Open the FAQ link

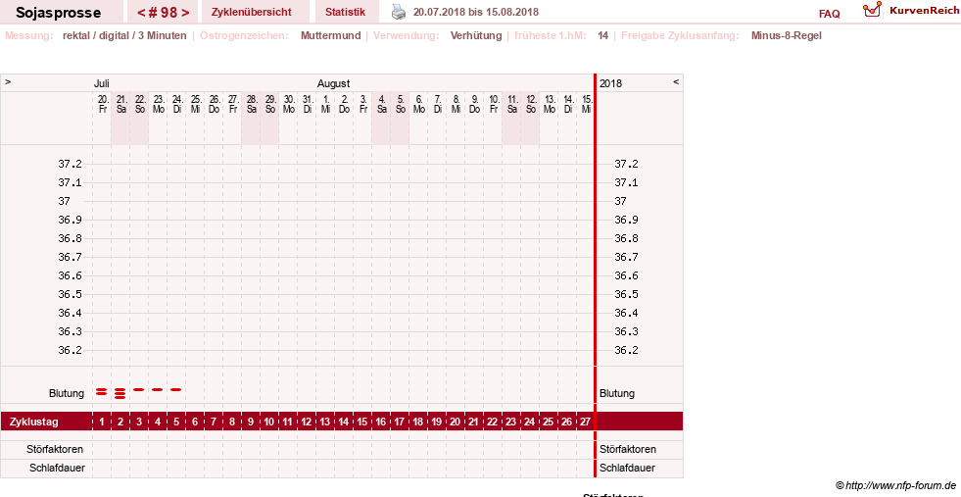pyautogui.click(x=829, y=14)
